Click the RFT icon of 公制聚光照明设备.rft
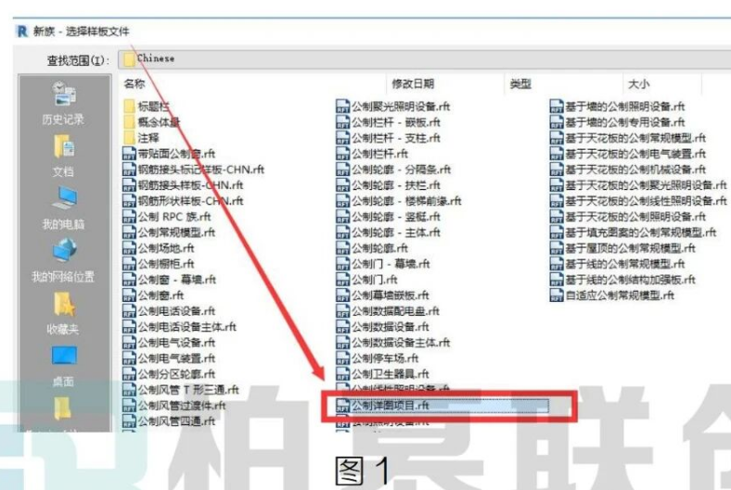The height and width of the screenshot is (490, 731). click(x=342, y=107)
